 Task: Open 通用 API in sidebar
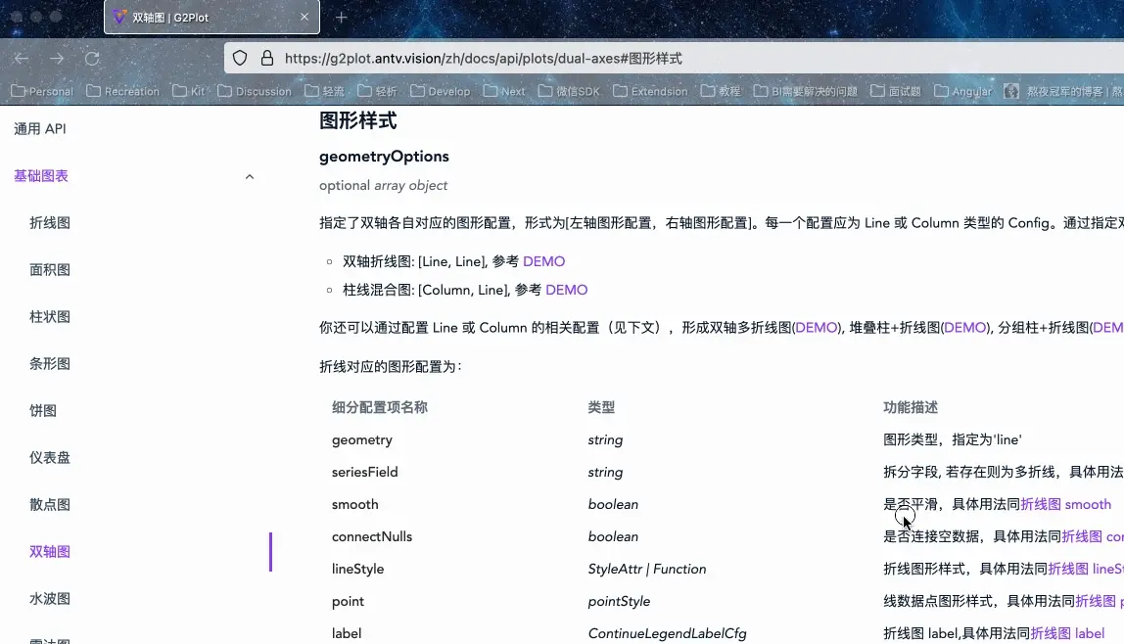coord(40,129)
